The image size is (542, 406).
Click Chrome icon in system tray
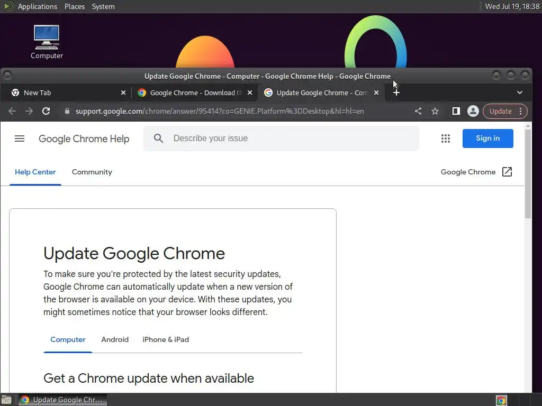click(501, 400)
